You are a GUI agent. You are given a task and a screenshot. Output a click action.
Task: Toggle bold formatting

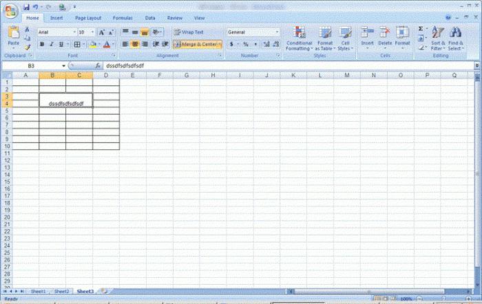42,45
